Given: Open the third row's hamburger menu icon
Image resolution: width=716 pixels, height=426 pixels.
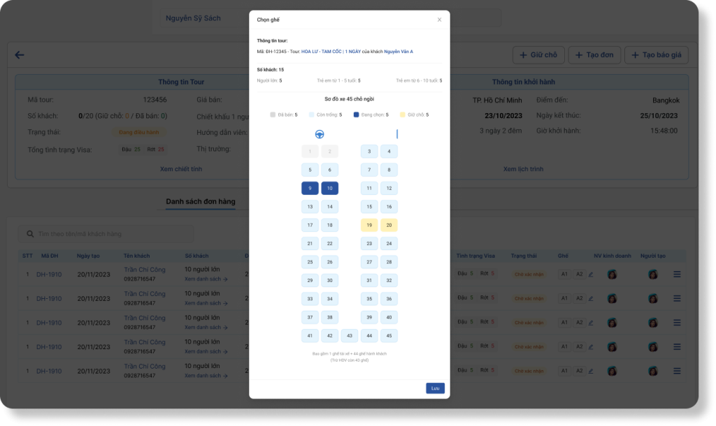Looking at the screenshot, I should pos(677,323).
